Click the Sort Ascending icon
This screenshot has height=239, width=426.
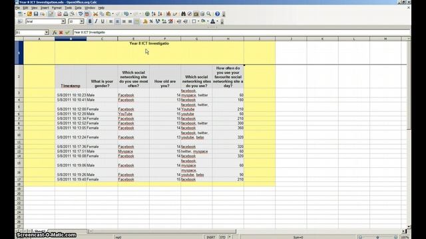pyautogui.click(x=154, y=14)
